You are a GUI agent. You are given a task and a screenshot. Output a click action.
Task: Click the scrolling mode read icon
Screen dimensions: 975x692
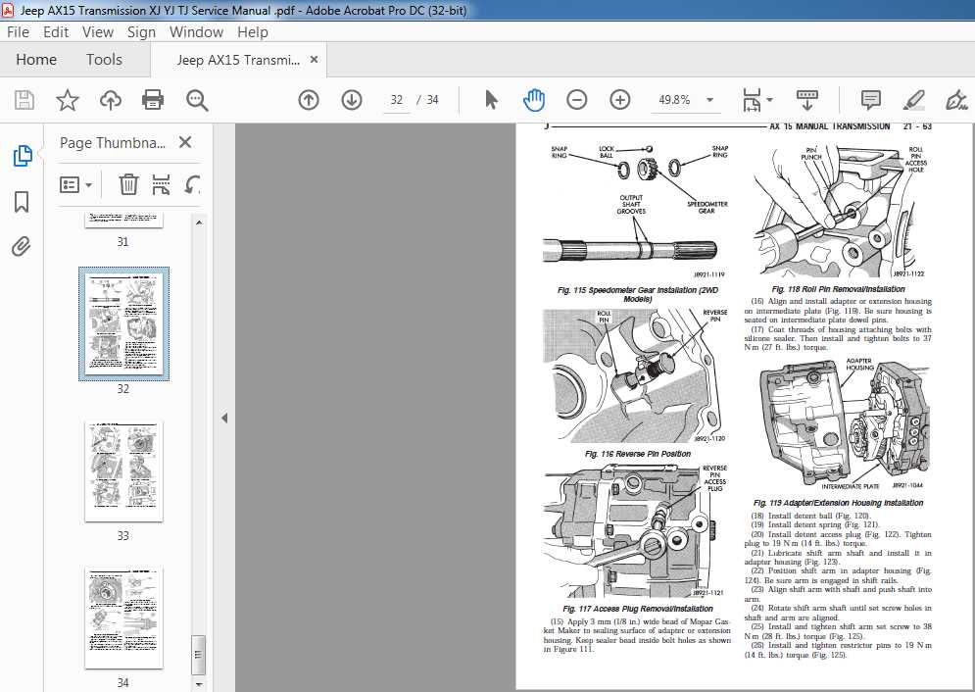point(807,100)
